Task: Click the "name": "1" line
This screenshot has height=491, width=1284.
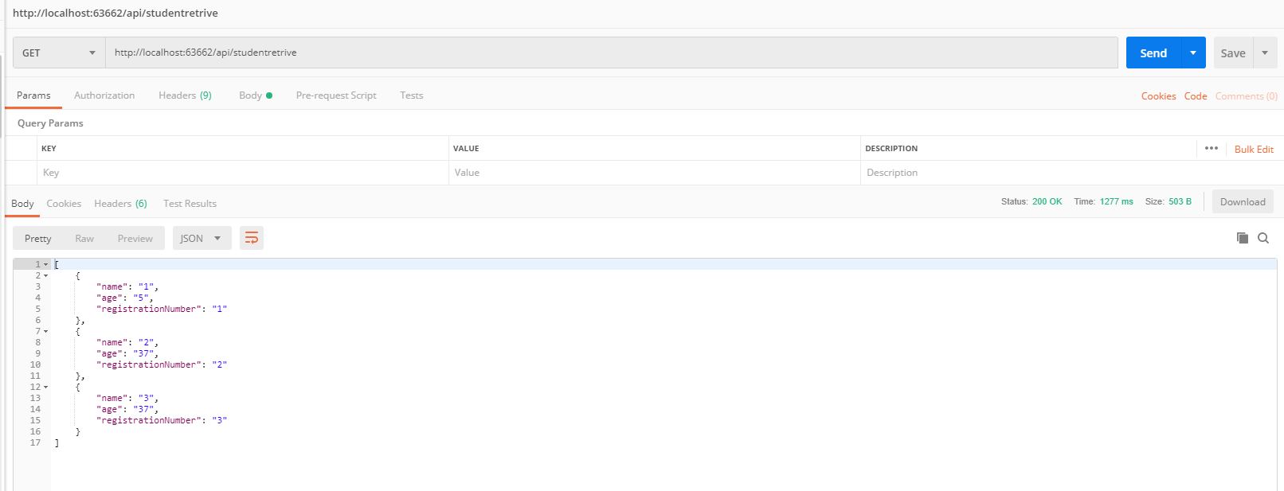Action: [127, 286]
